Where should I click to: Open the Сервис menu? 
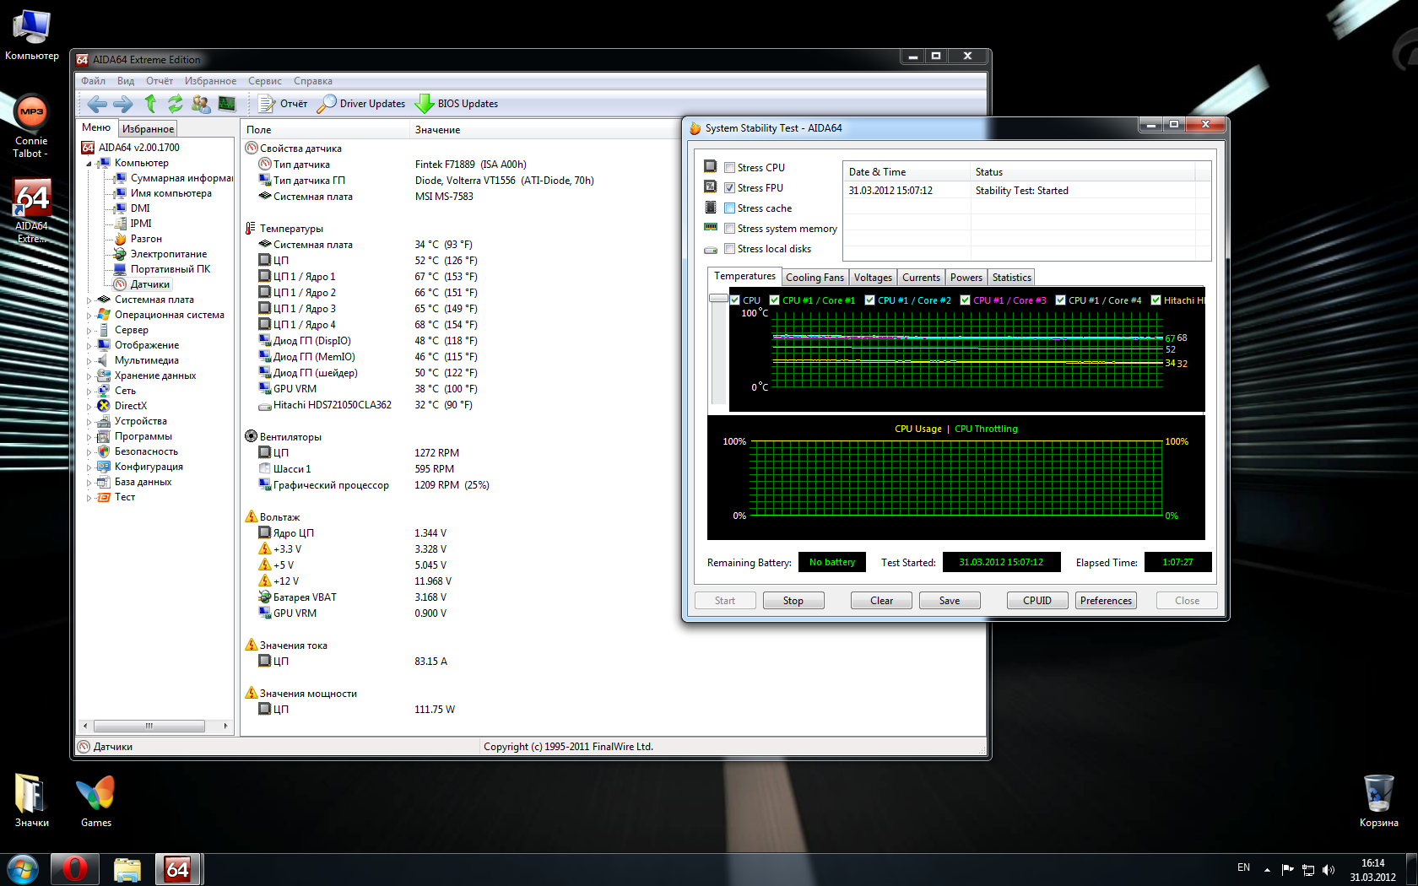(x=265, y=81)
